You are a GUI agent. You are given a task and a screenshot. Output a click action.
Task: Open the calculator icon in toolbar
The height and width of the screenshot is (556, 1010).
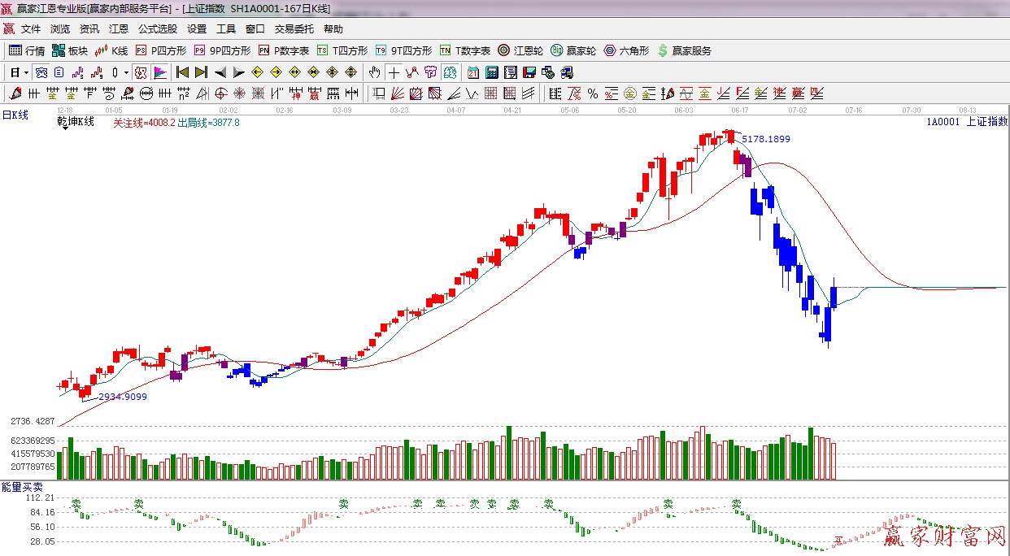click(491, 72)
